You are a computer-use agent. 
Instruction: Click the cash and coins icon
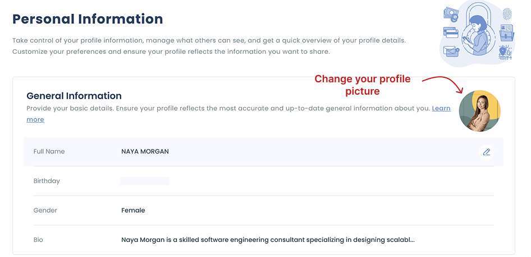[451, 13]
